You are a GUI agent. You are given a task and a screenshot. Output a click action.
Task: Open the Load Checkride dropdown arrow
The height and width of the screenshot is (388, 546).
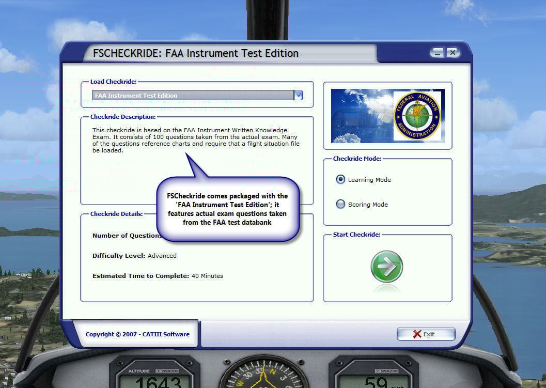(299, 95)
